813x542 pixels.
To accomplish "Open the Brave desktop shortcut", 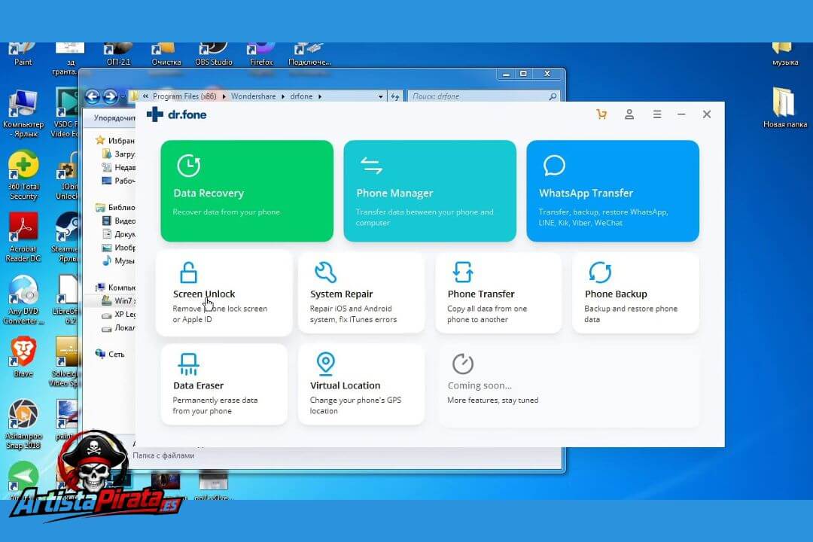I will pos(23,357).
